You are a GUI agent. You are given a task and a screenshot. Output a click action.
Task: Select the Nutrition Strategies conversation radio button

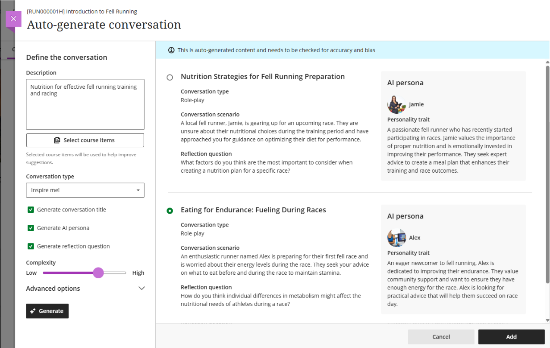[170, 78]
